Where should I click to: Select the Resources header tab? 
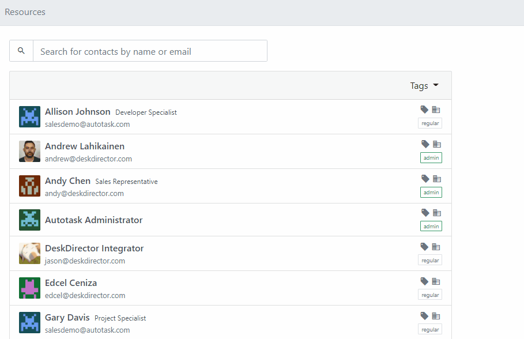pos(25,12)
